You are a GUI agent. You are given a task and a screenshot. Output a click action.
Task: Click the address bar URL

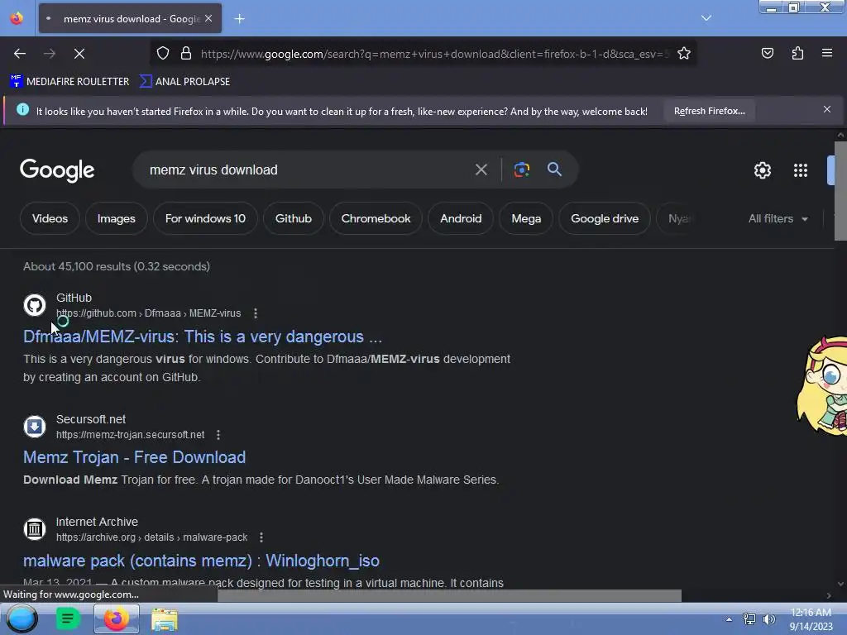pos(434,54)
